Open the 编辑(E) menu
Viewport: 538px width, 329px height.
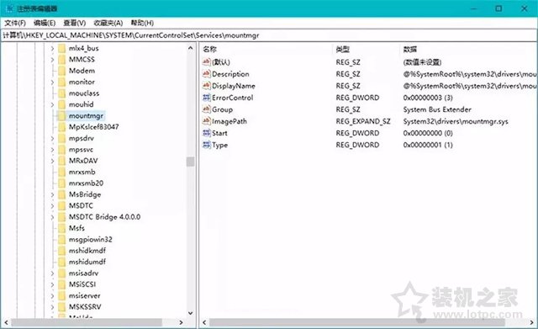click(x=45, y=23)
